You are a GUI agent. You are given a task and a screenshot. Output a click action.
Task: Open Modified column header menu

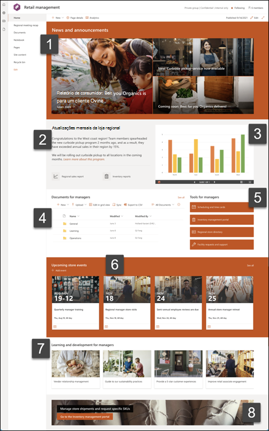116,216
